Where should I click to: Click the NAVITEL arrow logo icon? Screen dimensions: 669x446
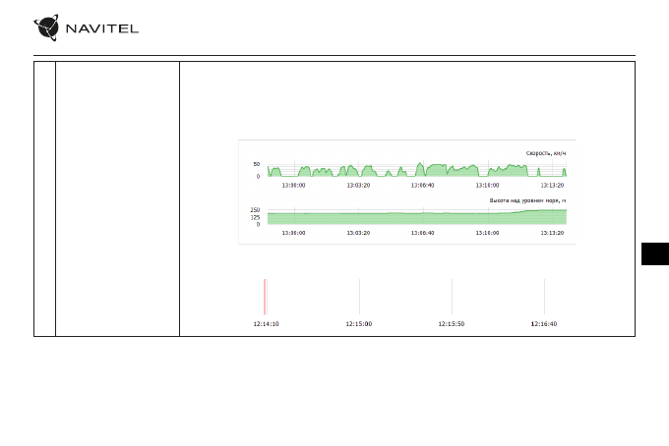point(46,27)
